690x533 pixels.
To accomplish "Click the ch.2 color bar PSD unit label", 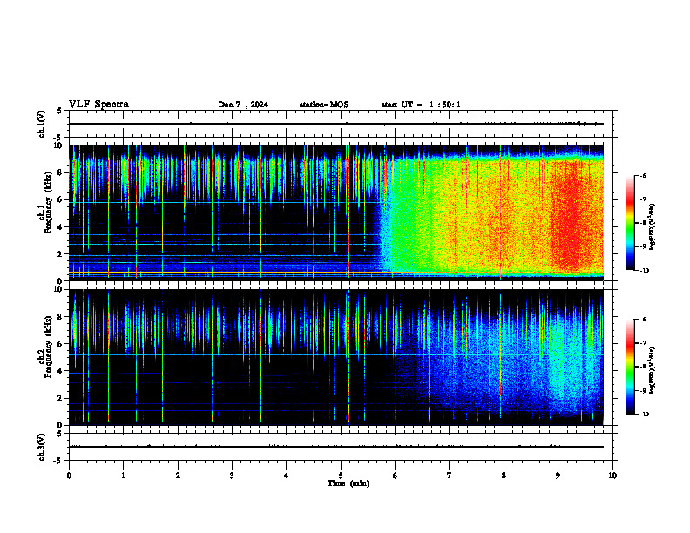I will click(653, 371).
